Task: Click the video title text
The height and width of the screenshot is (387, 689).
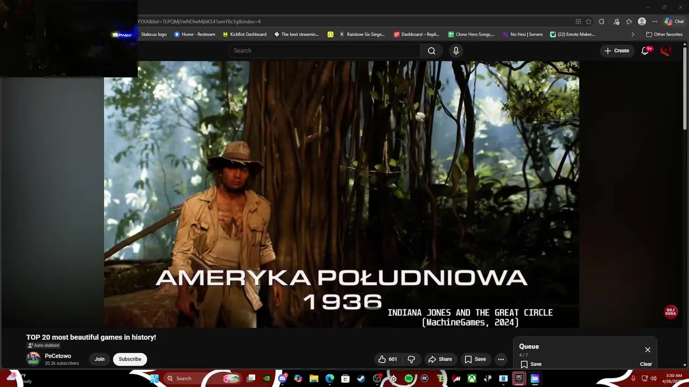Action: point(91,337)
